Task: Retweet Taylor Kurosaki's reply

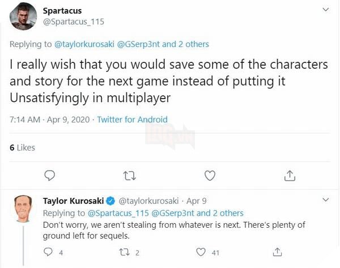Action: coord(126,252)
